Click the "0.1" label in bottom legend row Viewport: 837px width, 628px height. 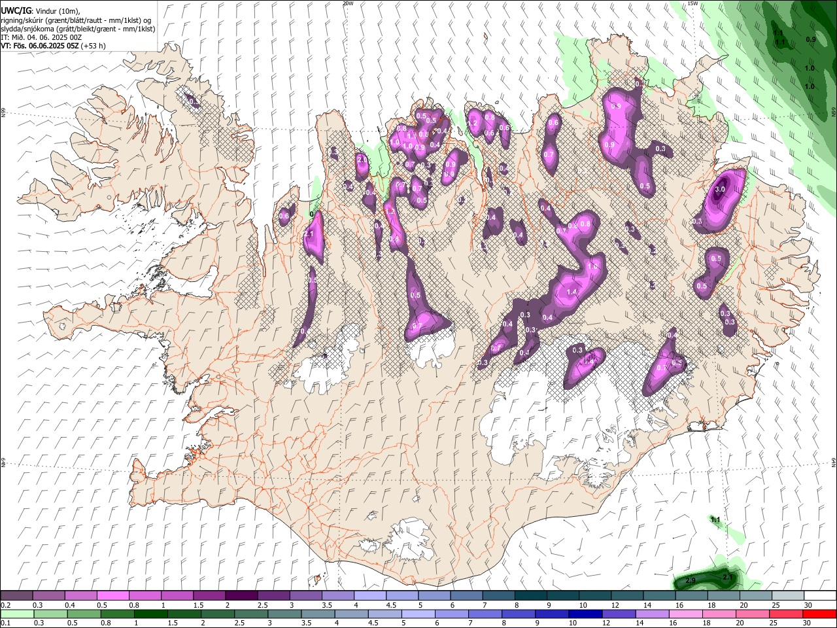6,623
